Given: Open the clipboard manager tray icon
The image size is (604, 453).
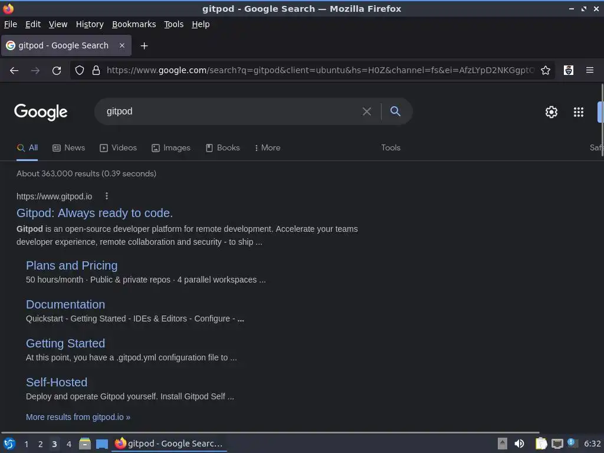Looking at the screenshot, I should [541, 444].
